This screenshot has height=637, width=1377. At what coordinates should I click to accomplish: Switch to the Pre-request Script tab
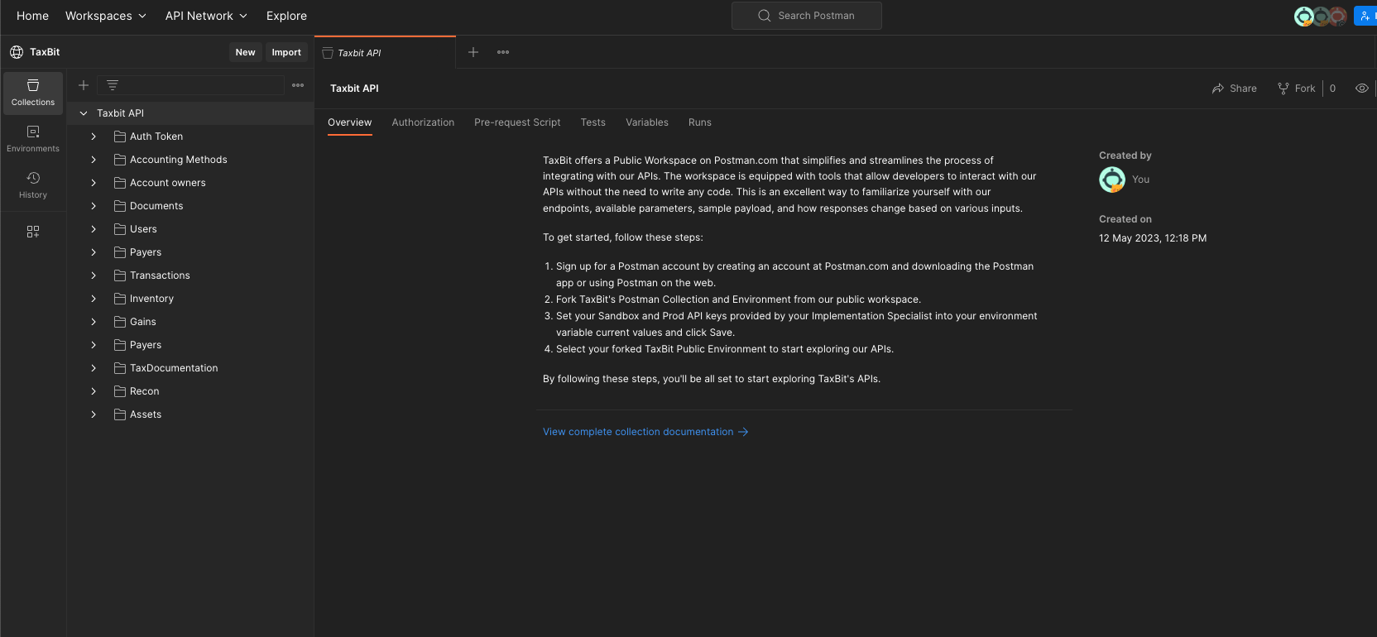coord(517,122)
